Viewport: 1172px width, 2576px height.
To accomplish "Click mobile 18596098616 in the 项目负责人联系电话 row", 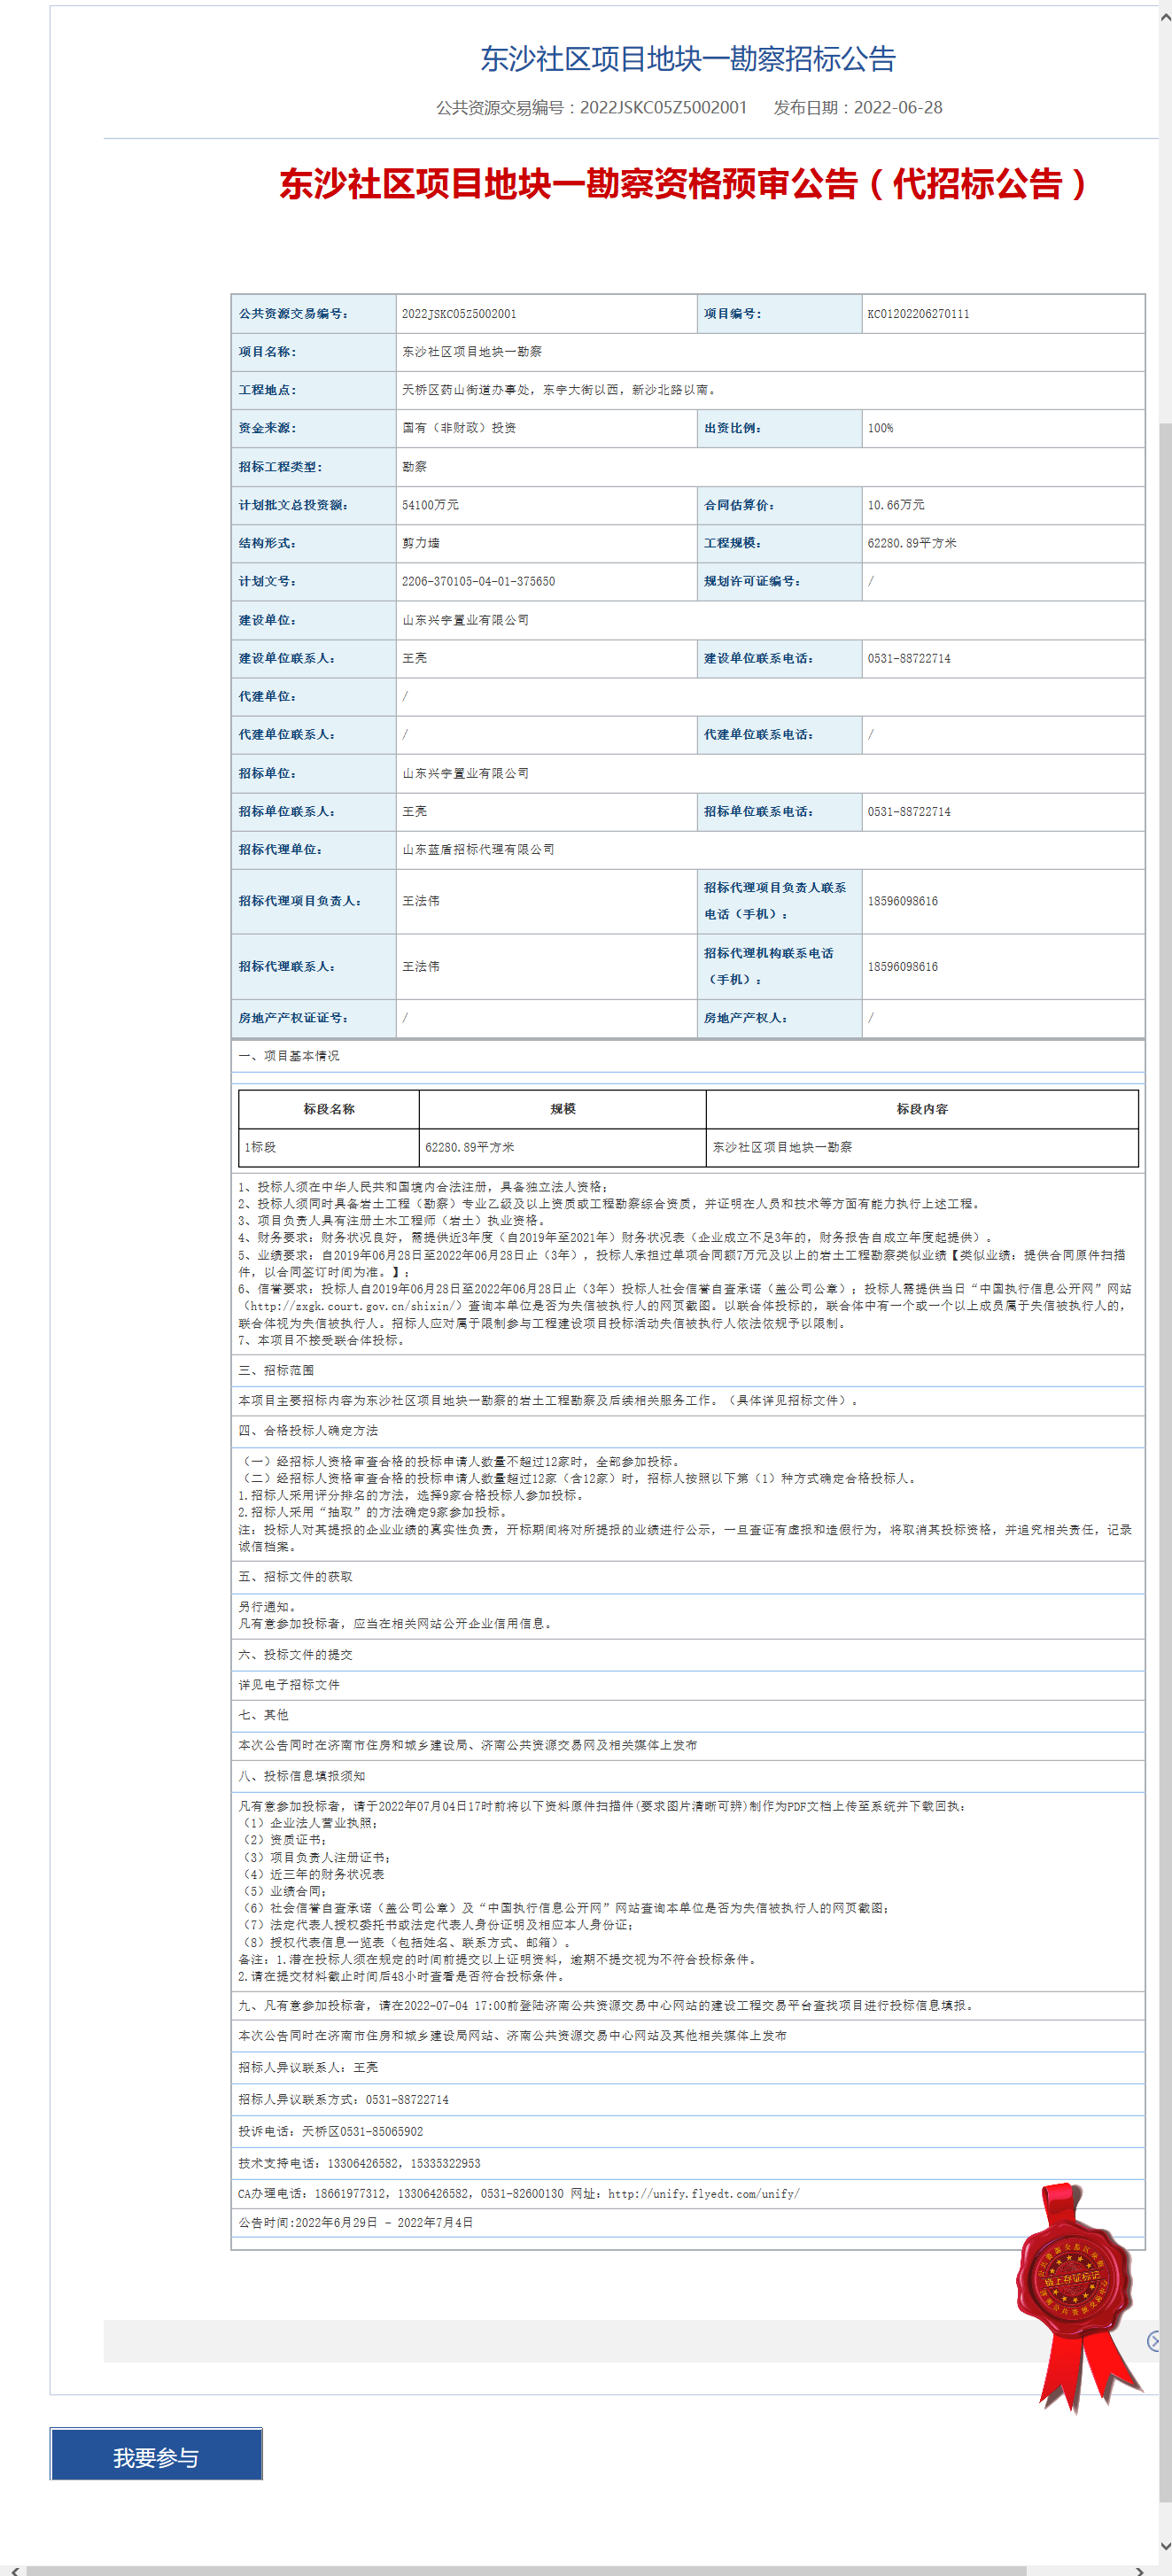I will [903, 901].
